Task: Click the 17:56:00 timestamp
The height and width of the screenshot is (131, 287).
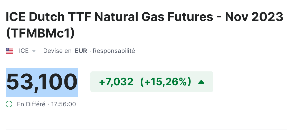Action: coord(63,104)
